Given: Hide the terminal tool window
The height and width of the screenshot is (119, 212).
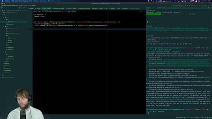Looking at the screenshot, I should [211, 8].
